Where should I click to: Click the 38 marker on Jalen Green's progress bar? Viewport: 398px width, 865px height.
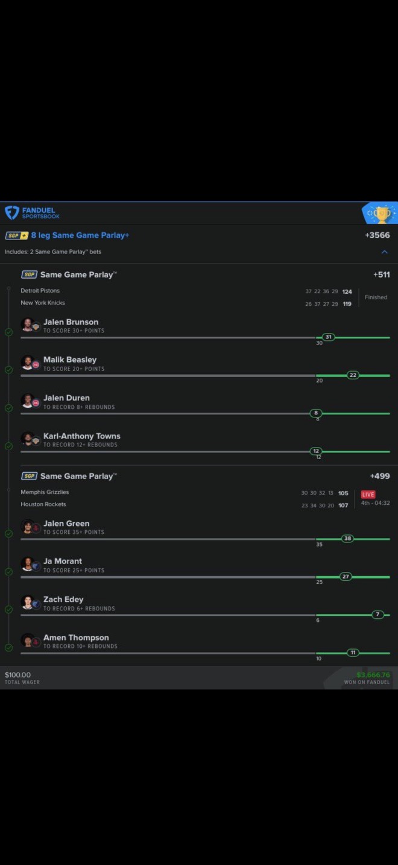tap(347, 539)
